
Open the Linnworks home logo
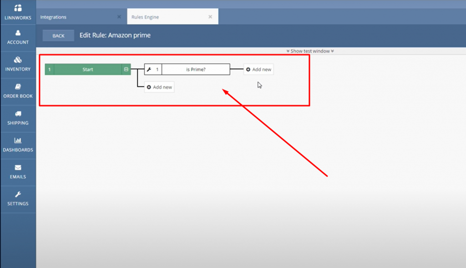click(x=18, y=12)
